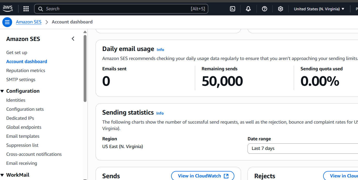Focus the AWS search field
The width and height of the screenshot is (358, 180).
coord(121,9)
